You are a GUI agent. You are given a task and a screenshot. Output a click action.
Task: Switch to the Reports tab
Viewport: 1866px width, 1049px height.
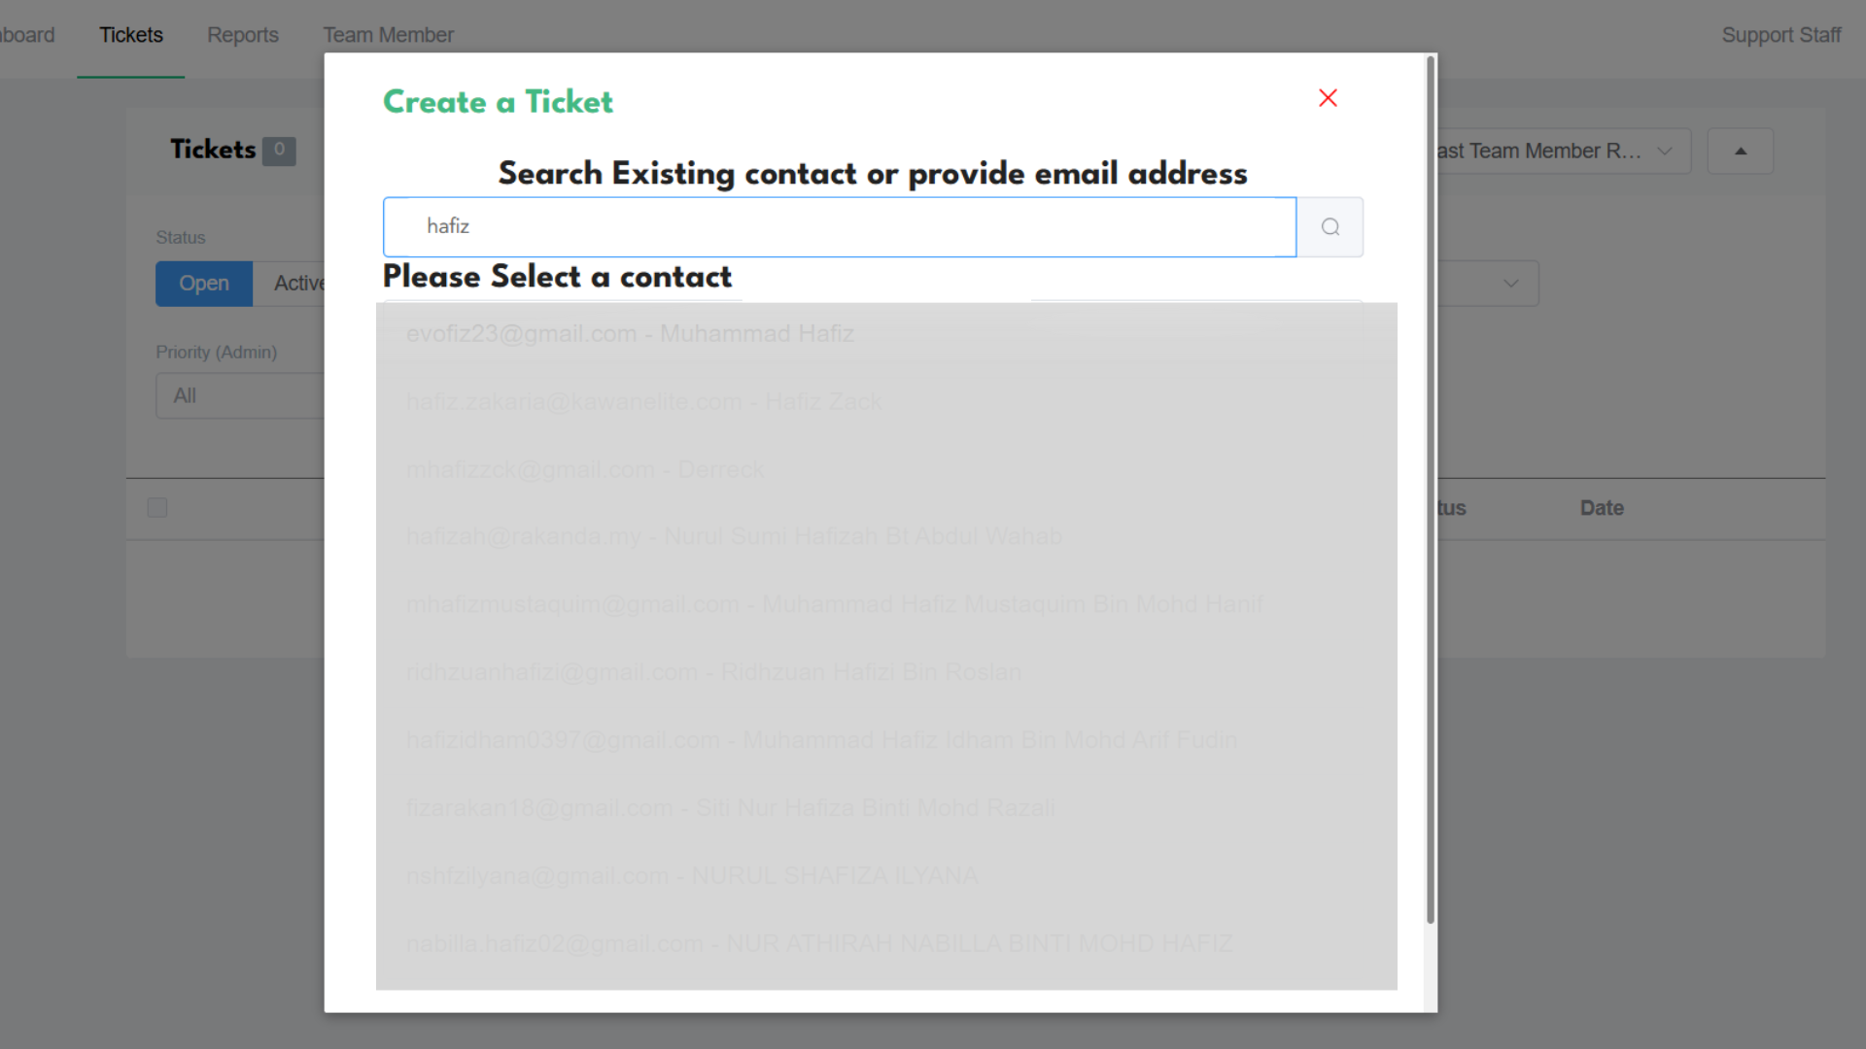tap(243, 36)
